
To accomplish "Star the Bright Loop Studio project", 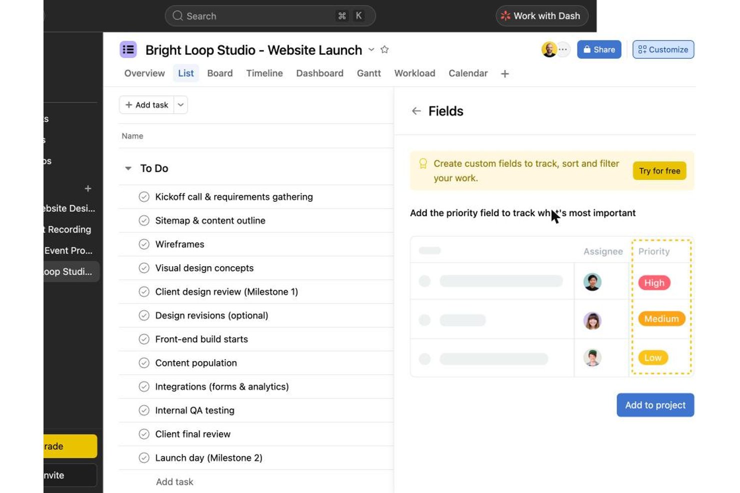I will (x=384, y=49).
